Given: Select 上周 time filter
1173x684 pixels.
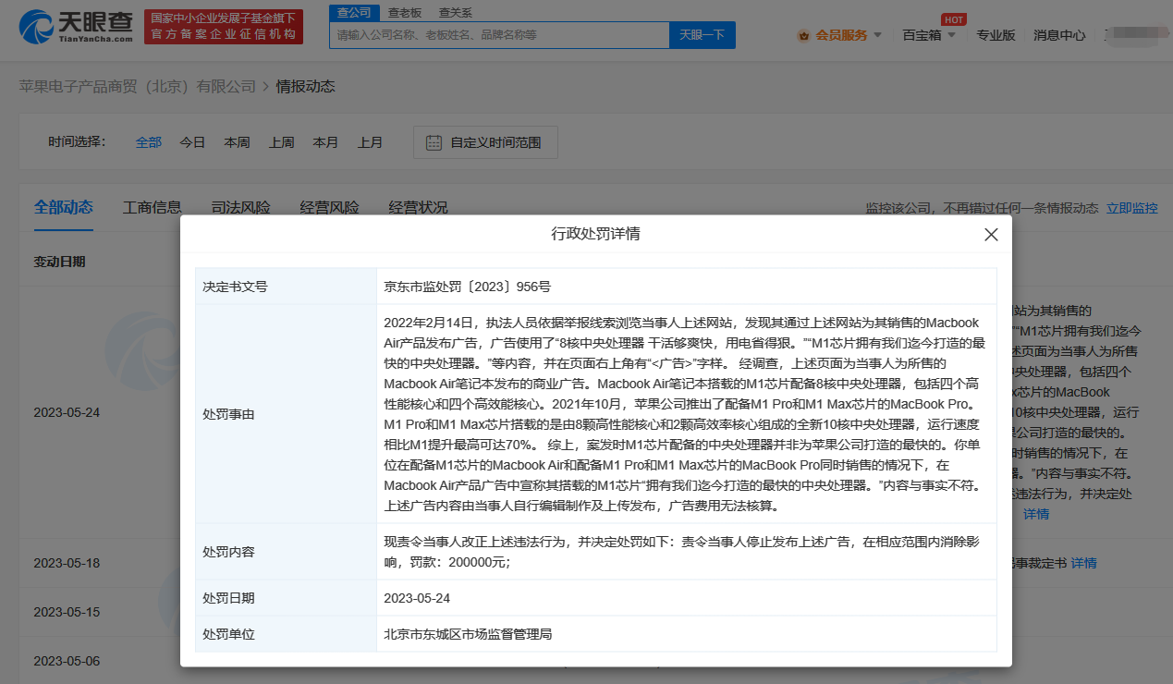Looking at the screenshot, I should [x=281, y=142].
